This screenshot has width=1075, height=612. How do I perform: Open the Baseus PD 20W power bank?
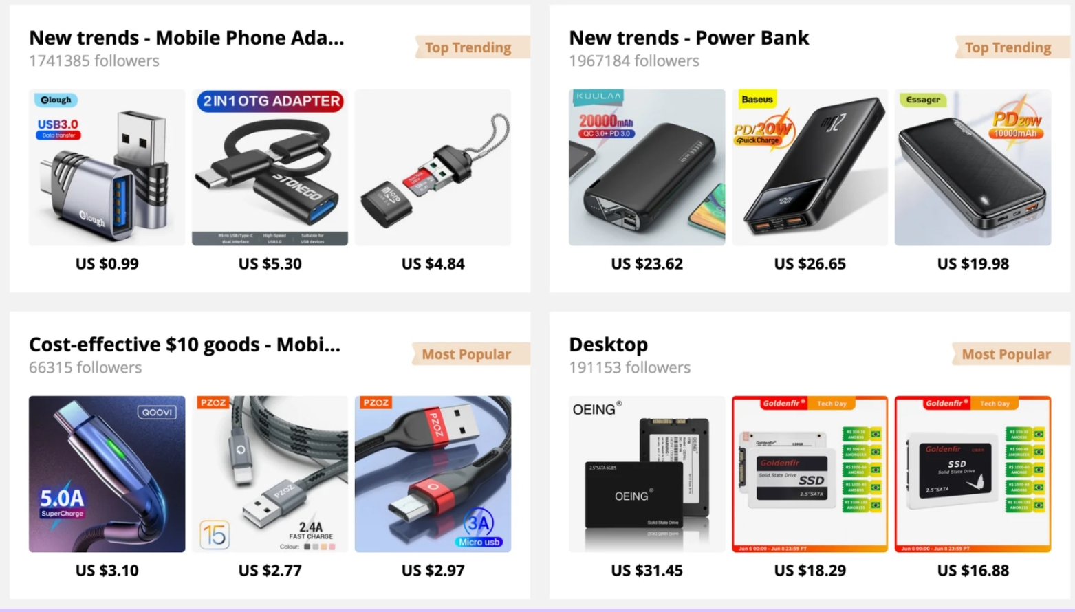point(810,167)
